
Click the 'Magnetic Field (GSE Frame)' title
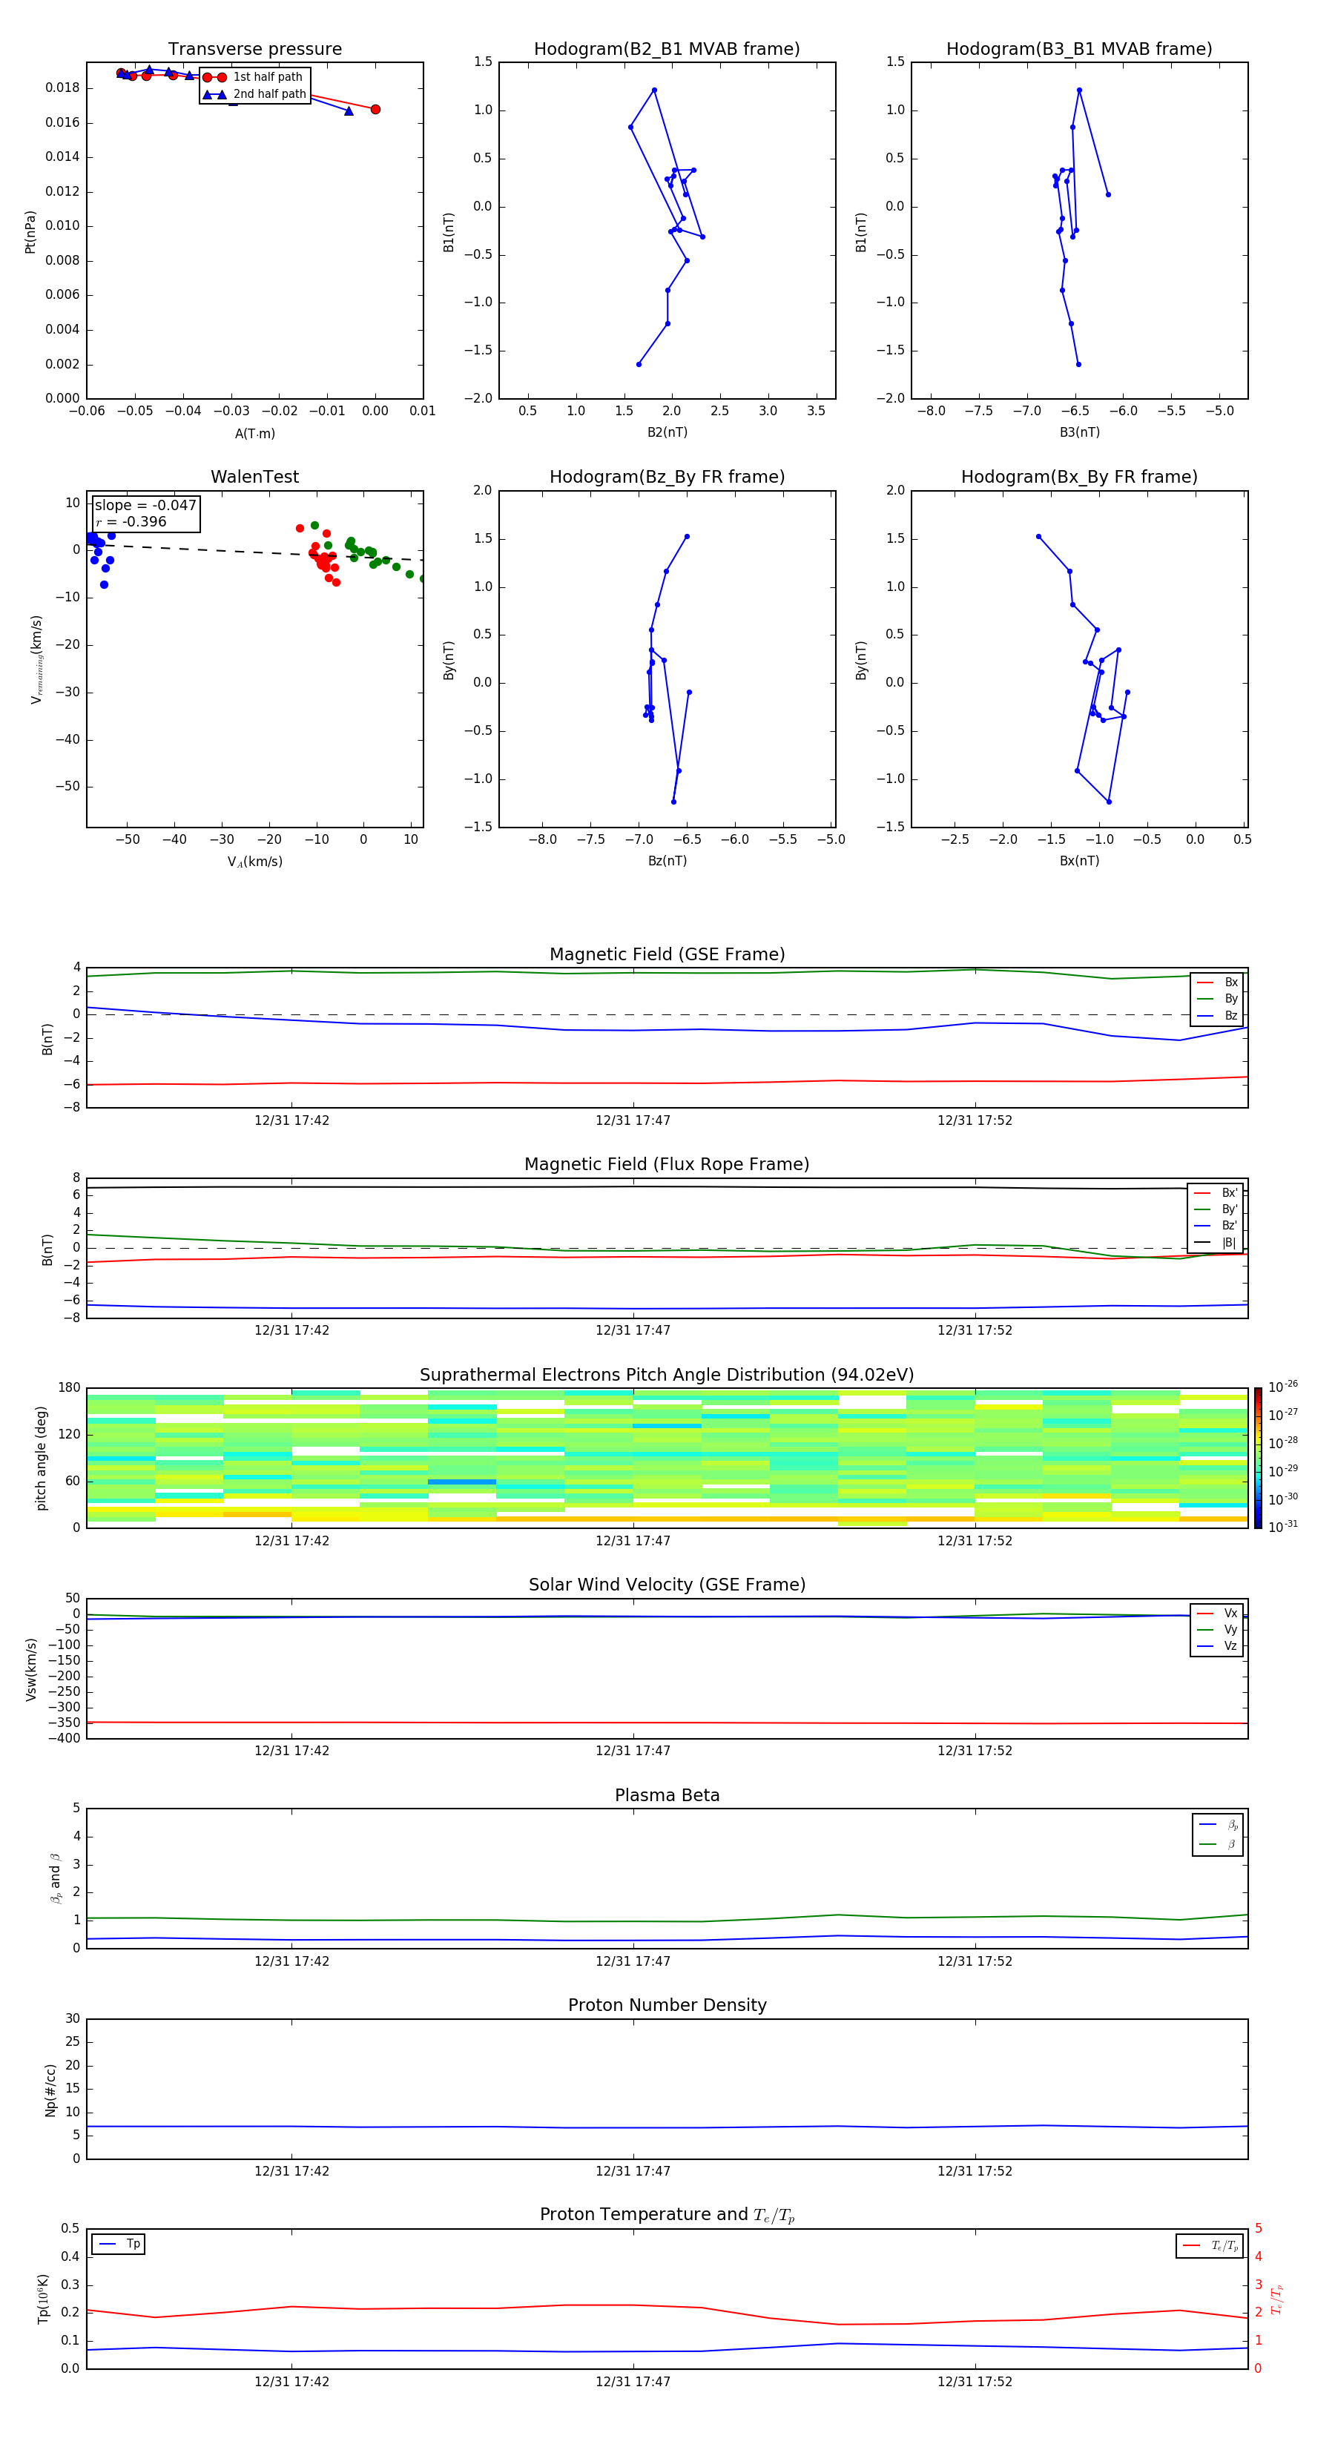click(667, 954)
